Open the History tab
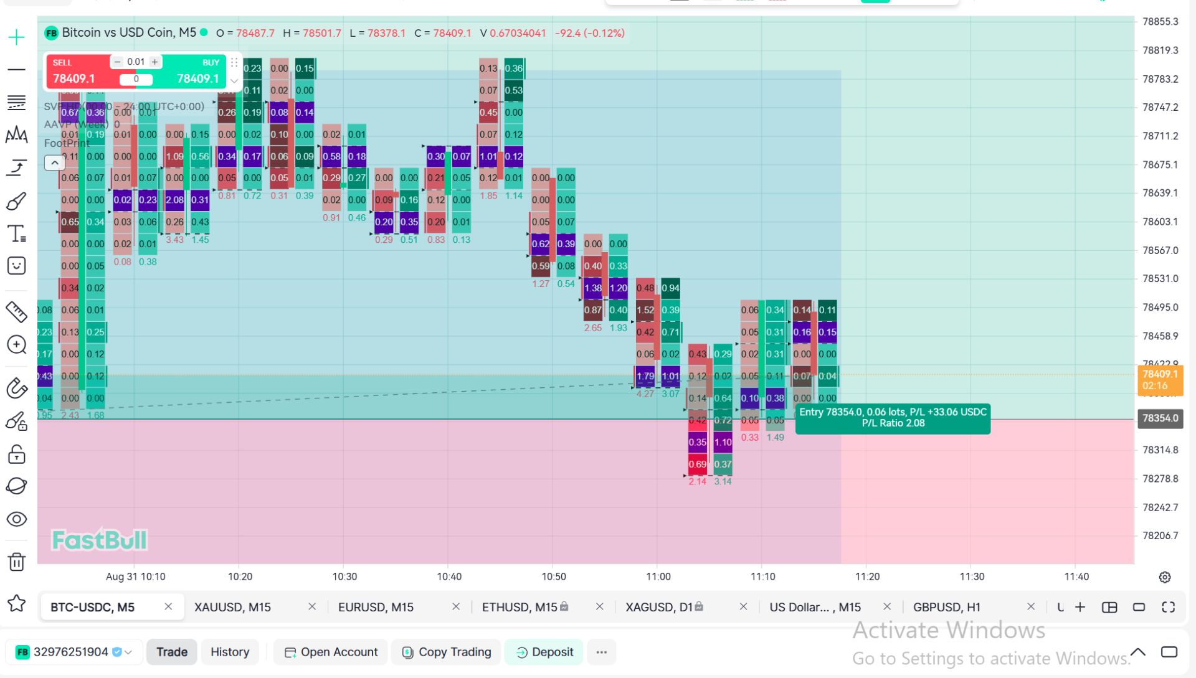1196x678 pixels. [230, 652]
